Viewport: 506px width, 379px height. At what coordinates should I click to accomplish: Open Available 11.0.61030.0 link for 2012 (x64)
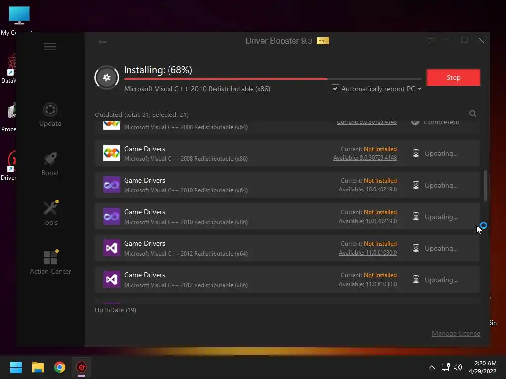click(x=368, y=252)
